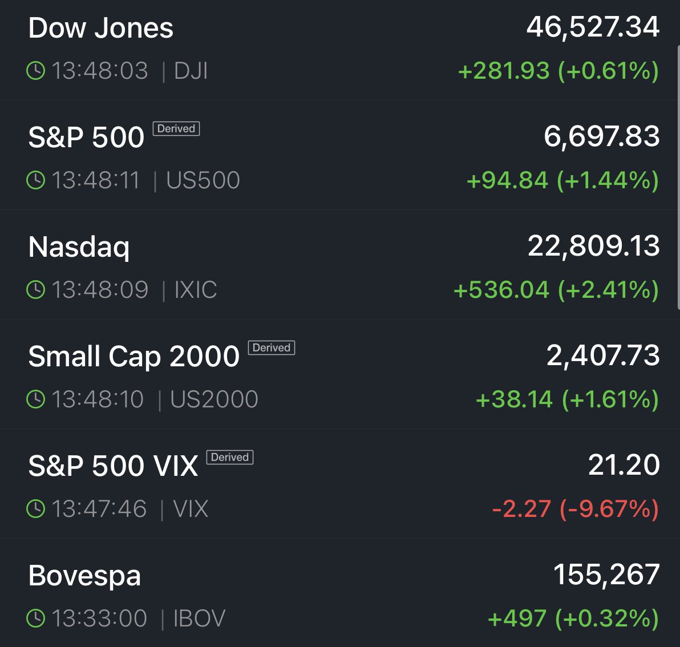Viewport: 680px width, 647px height.
Task: Click the S&P 500 price 6,697.83
Action: (x=602, y=136)
